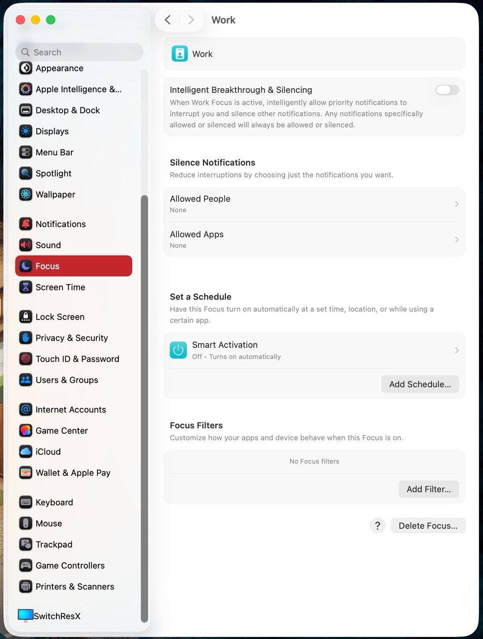Open help with the question mark button
The width and height of the screenshot is (483, 639).
pyautogui.click(x=378, y=526)
